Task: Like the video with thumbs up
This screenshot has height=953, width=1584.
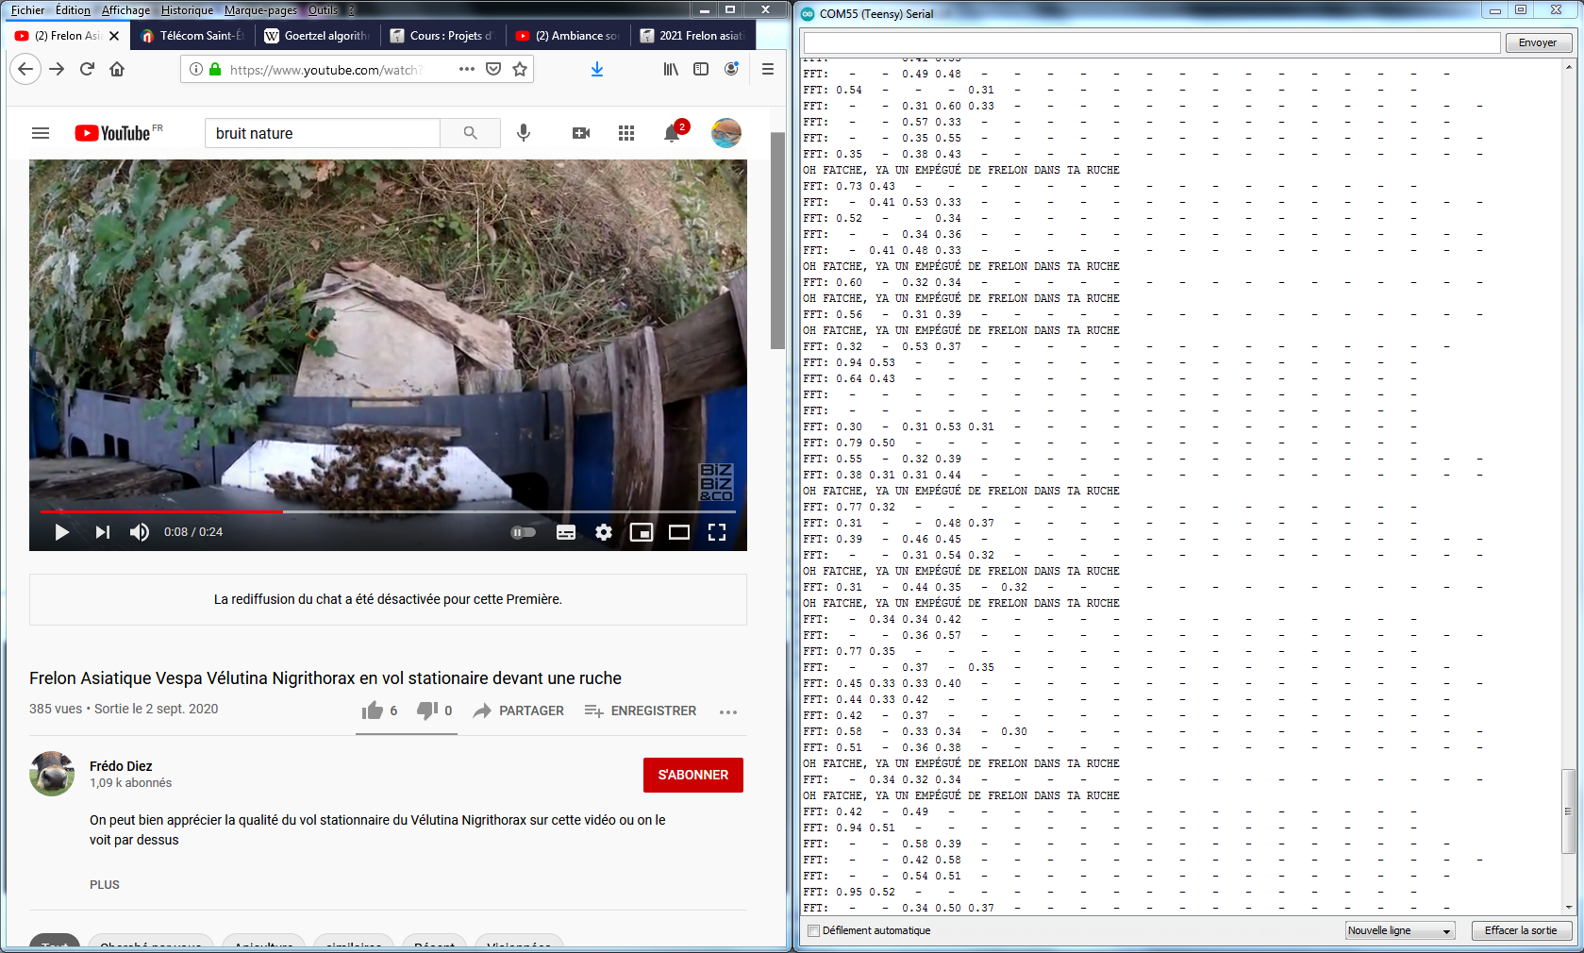Action: click(374, 711)
